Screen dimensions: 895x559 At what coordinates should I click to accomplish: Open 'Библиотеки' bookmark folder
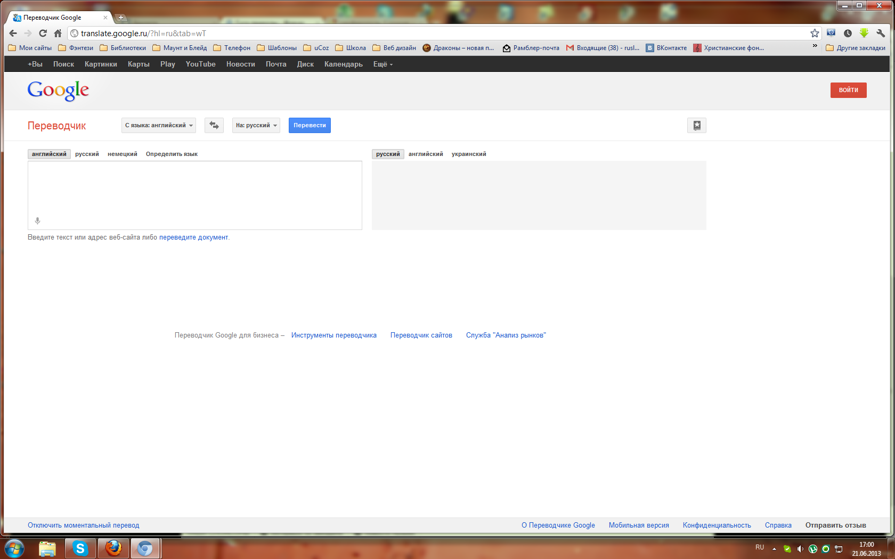pos(123,48)
